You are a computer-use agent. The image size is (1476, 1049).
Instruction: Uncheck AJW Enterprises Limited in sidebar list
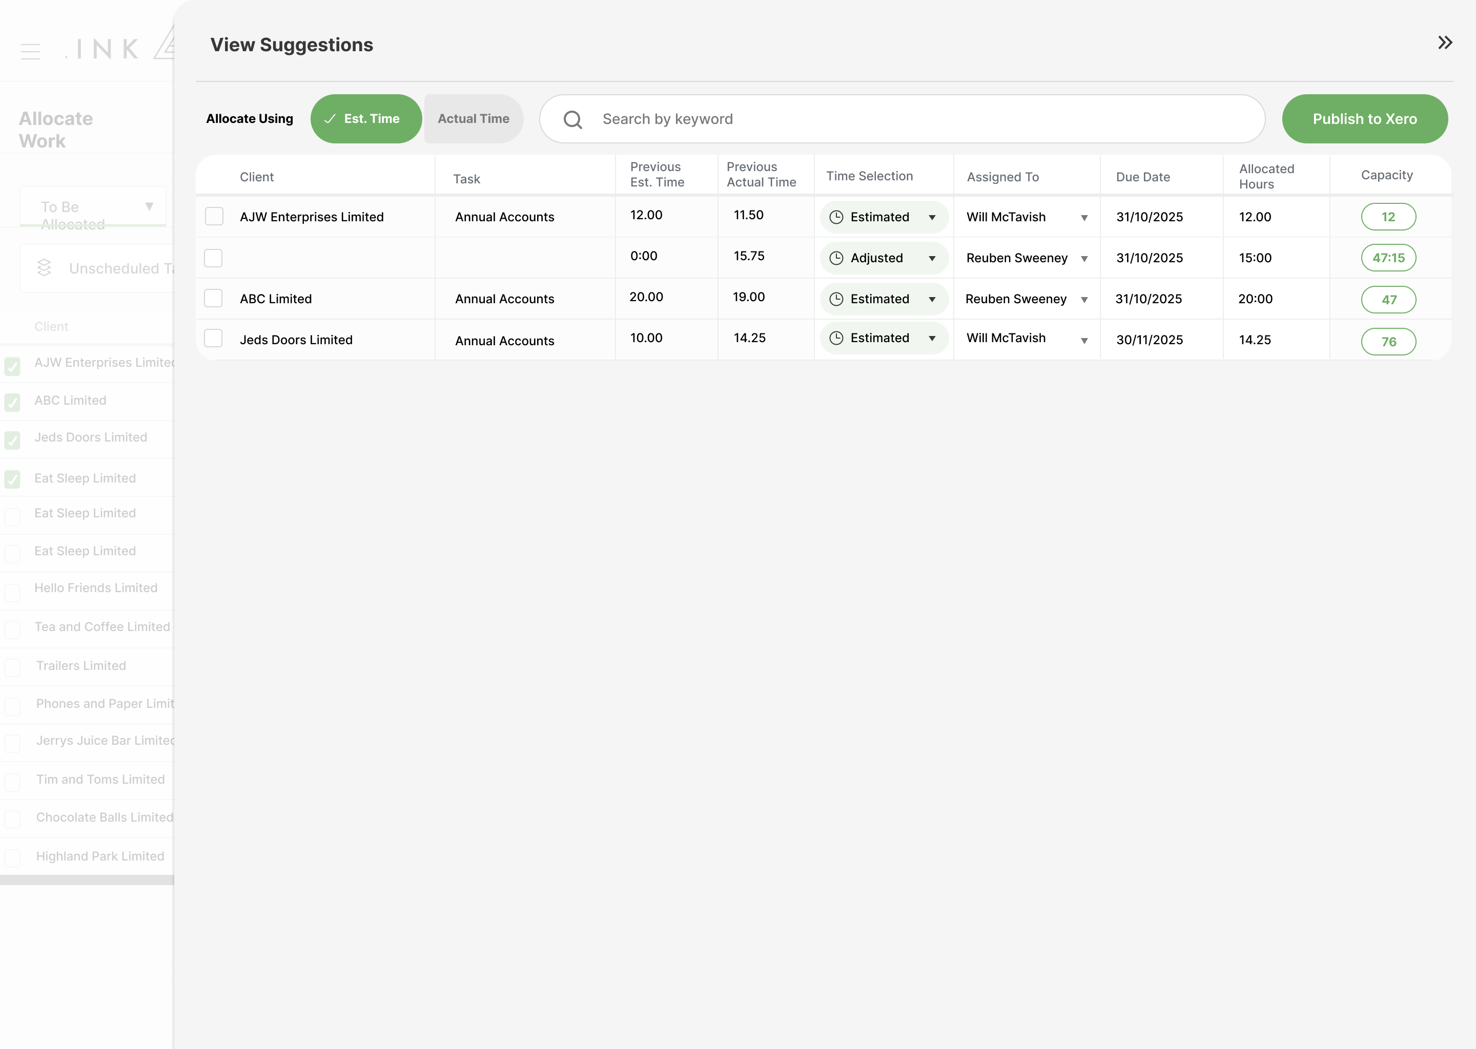click(12, 366)
